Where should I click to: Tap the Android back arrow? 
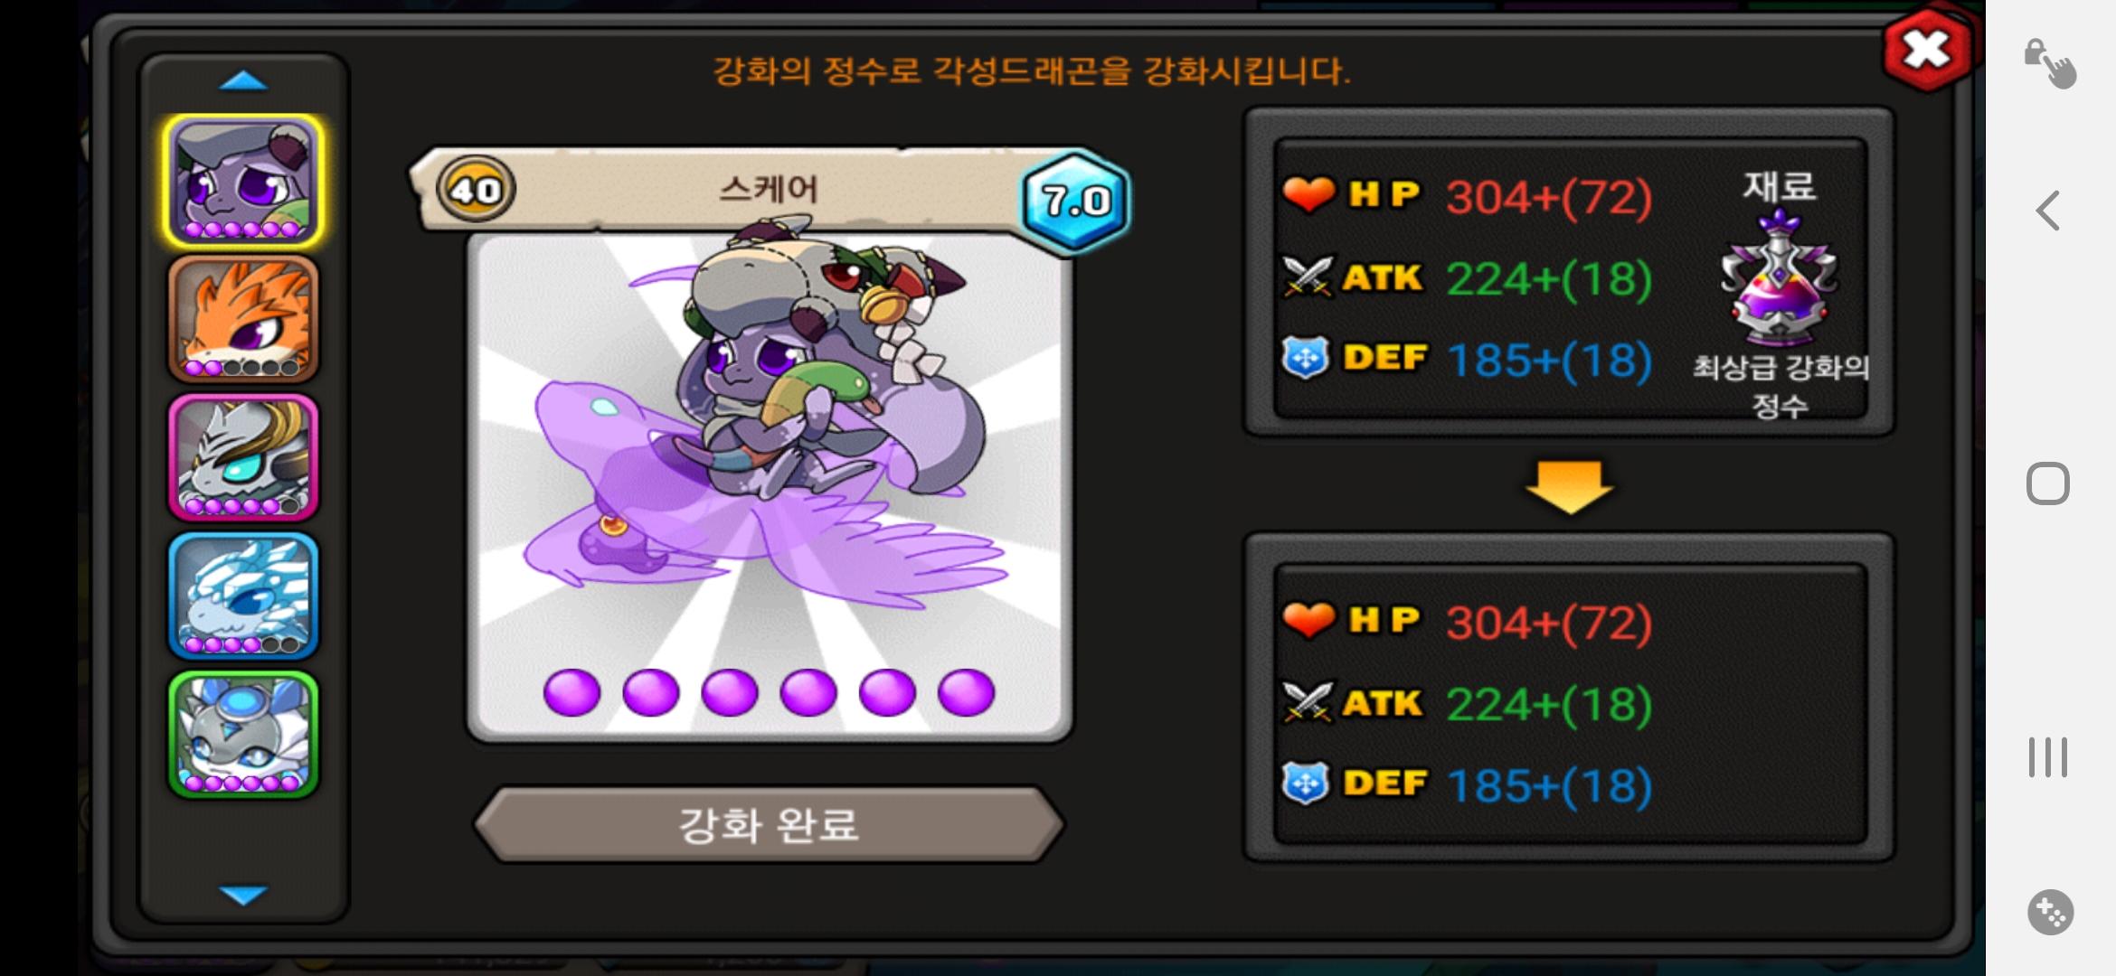[x=2048, y=211]
